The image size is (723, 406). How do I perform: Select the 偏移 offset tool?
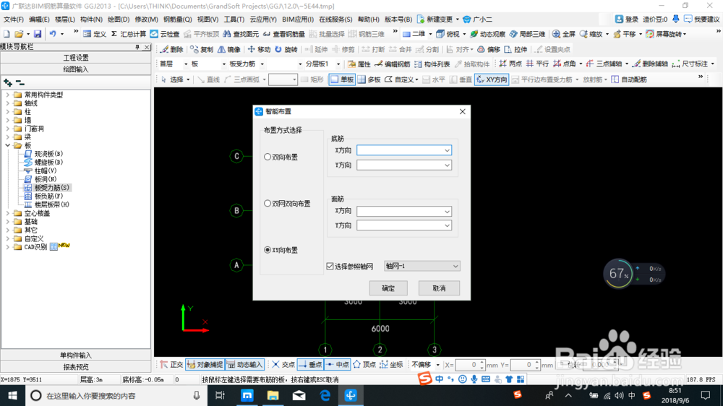click(489, 49)
